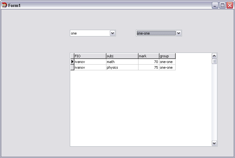The width and height of the screenshot is (235, 158).
Task: Expand the 'one' combo box dropdown arrow
Action: [112, 33]
